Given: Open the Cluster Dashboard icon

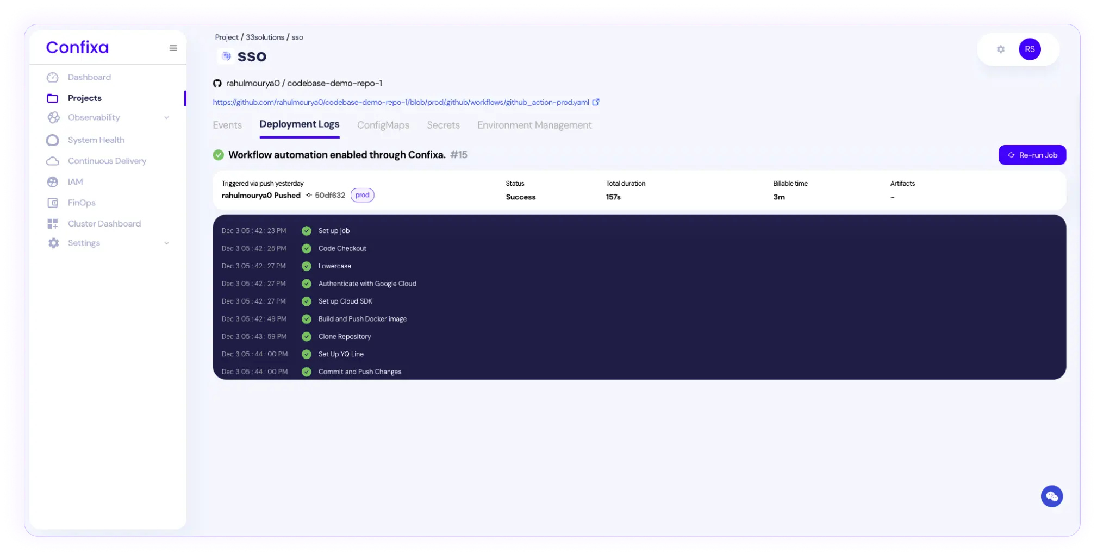Looking at the screenshot, I should 53,223.
